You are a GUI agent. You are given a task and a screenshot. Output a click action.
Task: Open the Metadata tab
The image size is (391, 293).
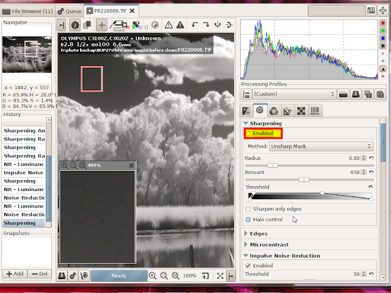click(x=315, y=110)
